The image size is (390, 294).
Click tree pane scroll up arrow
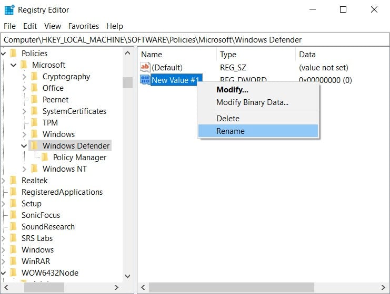point(127,53)
